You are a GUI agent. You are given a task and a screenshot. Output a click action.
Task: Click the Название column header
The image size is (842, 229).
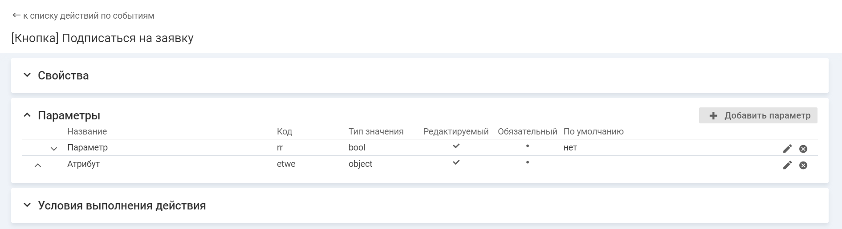pyautogui.click(x=87, y=131)
